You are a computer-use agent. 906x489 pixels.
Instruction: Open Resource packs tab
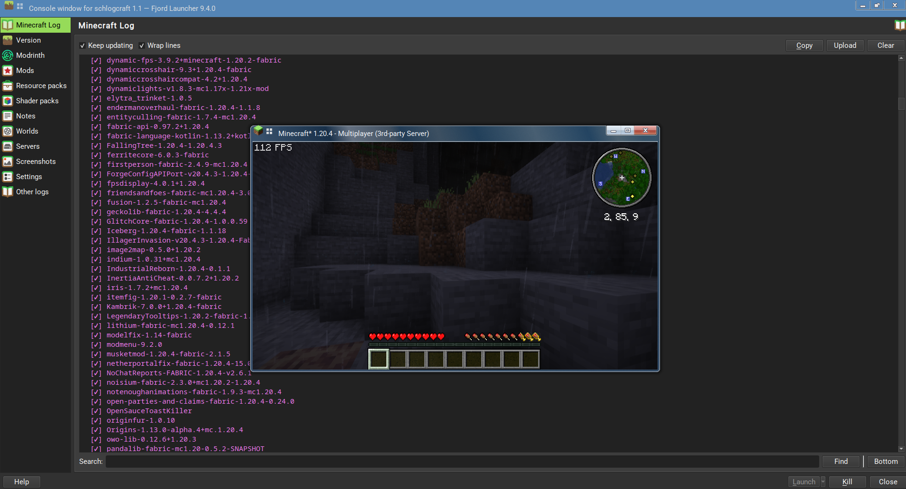click(x=36, y=86)
